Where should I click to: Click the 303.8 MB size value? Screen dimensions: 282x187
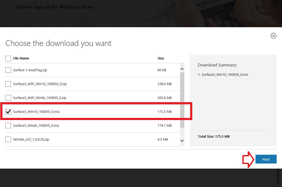click(x=164, y=98)
